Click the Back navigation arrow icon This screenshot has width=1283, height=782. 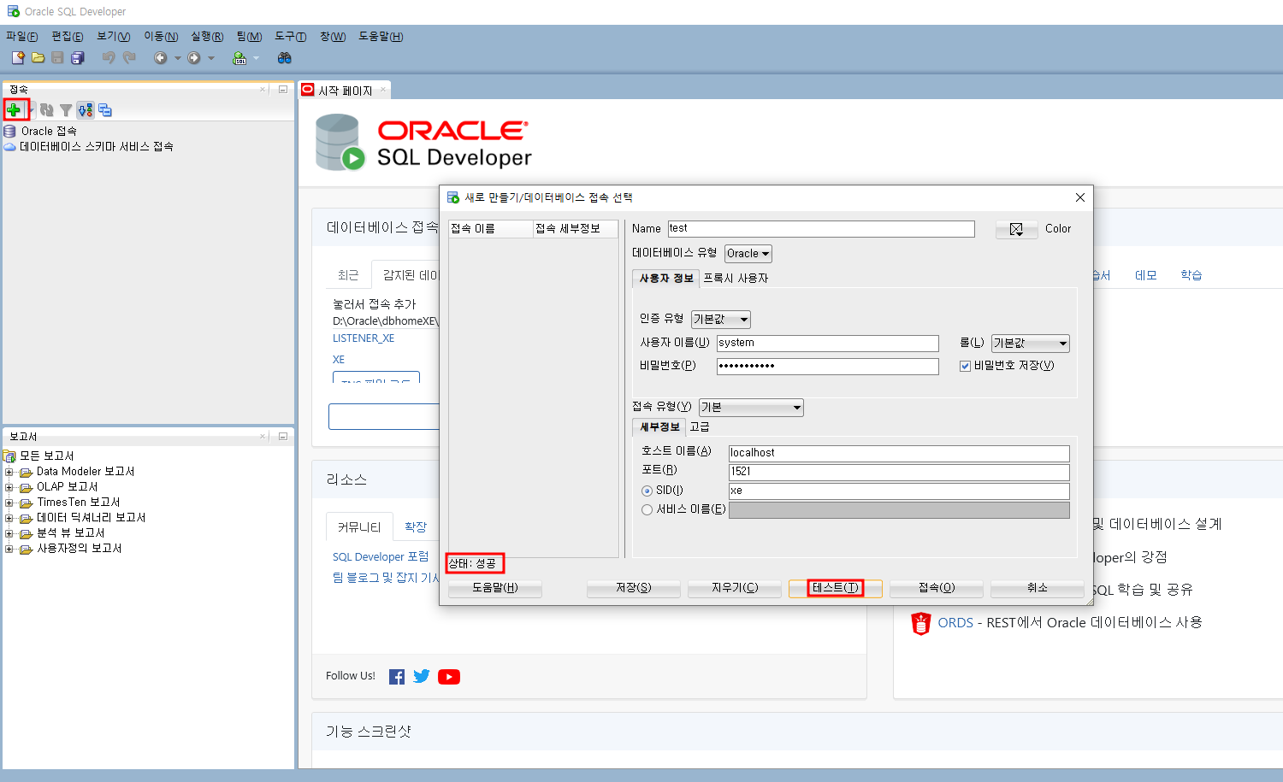coord(160,58)
